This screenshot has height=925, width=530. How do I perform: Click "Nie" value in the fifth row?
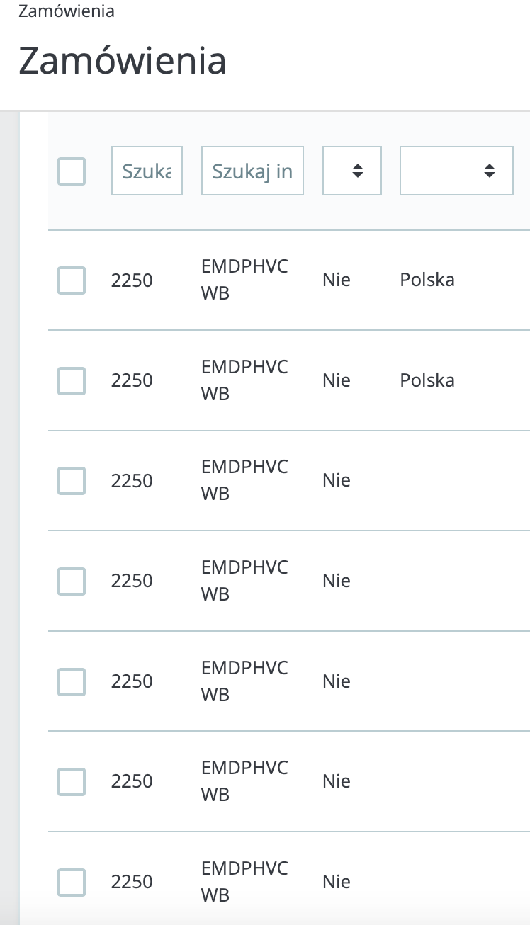click(x=337, y=681)
